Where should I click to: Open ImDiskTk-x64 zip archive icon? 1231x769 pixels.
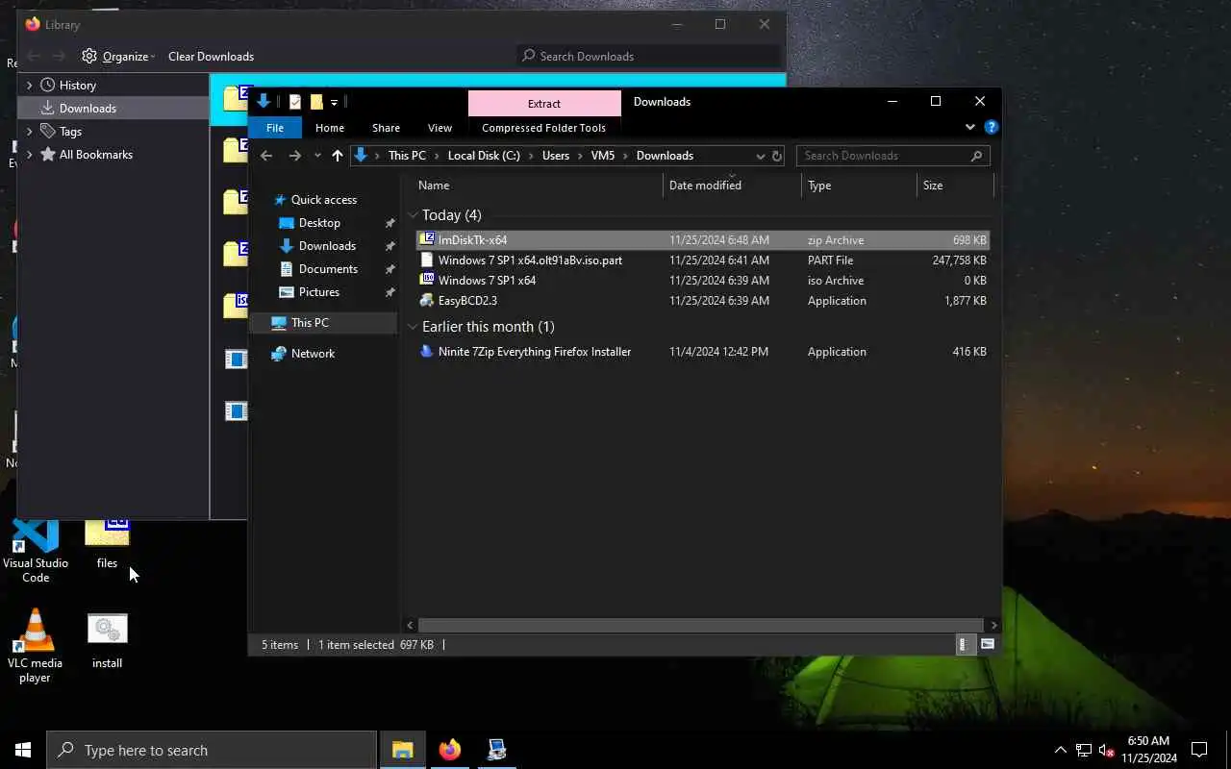(427, 239)
